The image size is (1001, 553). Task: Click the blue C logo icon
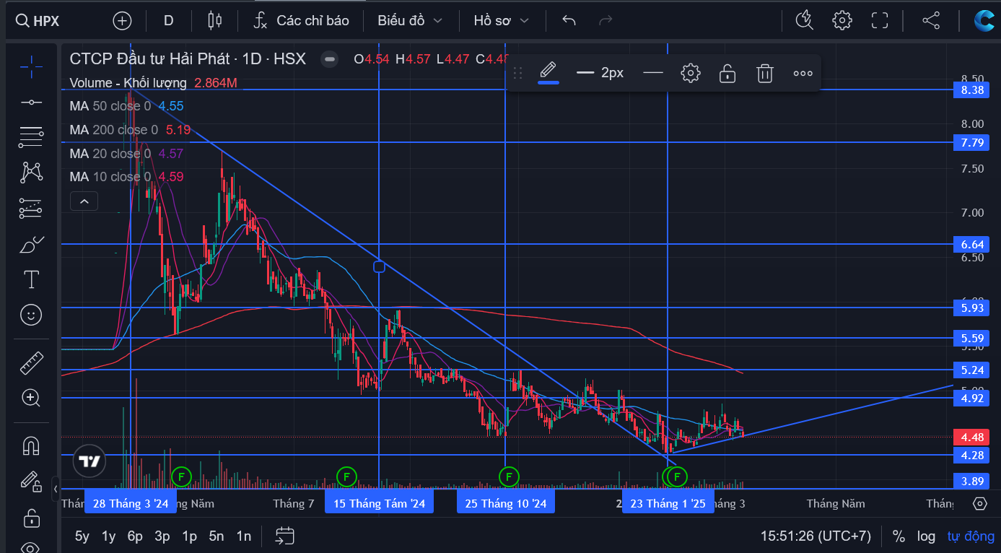984,21
